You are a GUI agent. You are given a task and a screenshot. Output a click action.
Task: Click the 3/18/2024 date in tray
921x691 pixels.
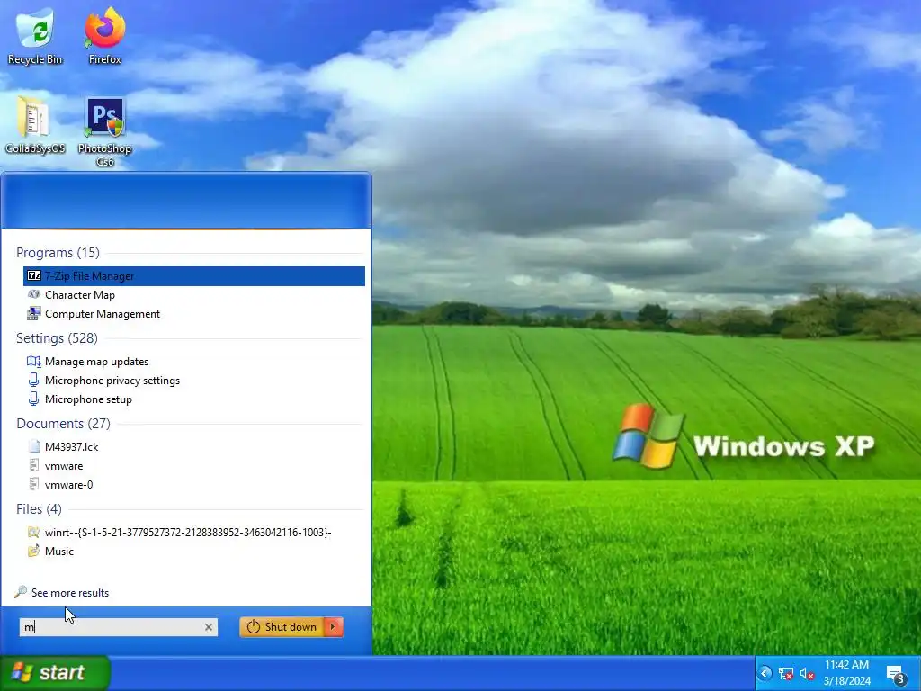pos(846,681)
